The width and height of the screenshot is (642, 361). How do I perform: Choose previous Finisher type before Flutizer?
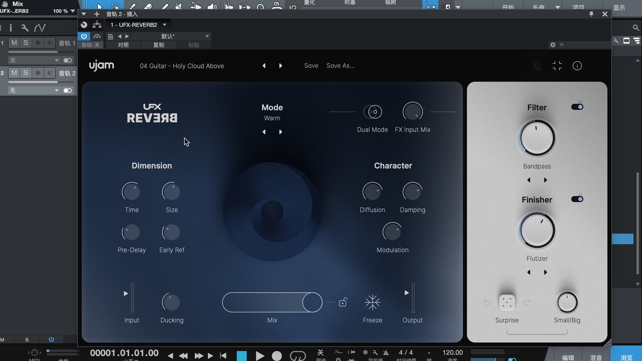(x=529, y=272)
